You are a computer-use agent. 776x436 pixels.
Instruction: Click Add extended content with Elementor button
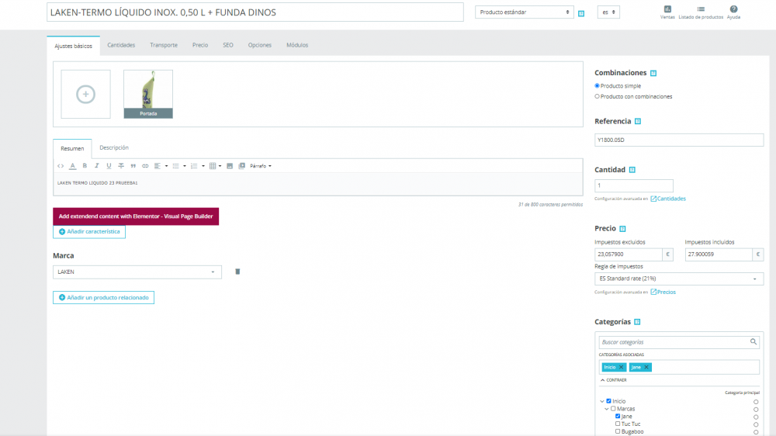tap(136, 216)
